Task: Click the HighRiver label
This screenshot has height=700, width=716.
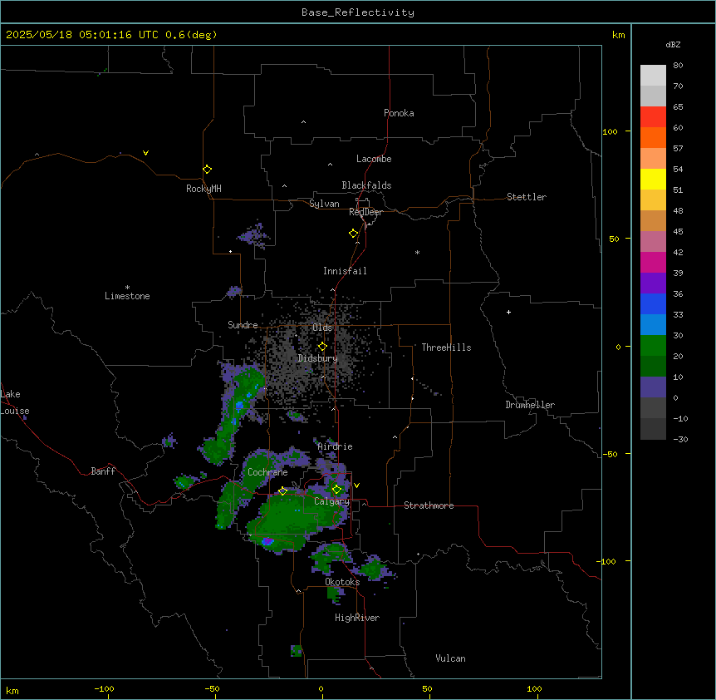Action: tap(357, 618)
